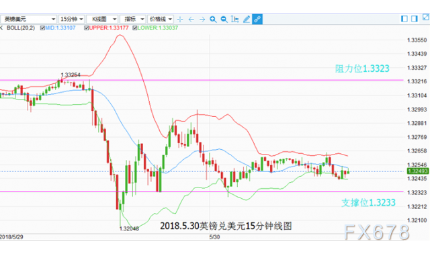Expand the chart to fullscreen
430x256 pixels.
pos(426,17)
